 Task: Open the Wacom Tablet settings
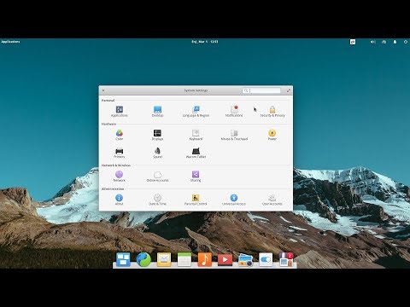[x=196, y=153]
